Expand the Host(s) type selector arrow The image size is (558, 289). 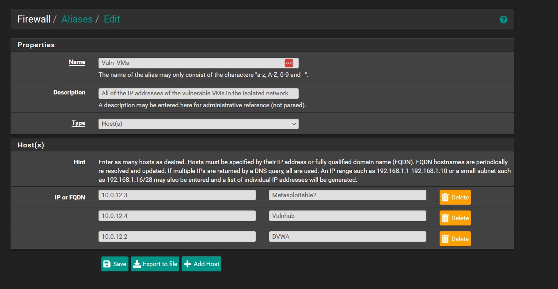click(x=294, y=124)
